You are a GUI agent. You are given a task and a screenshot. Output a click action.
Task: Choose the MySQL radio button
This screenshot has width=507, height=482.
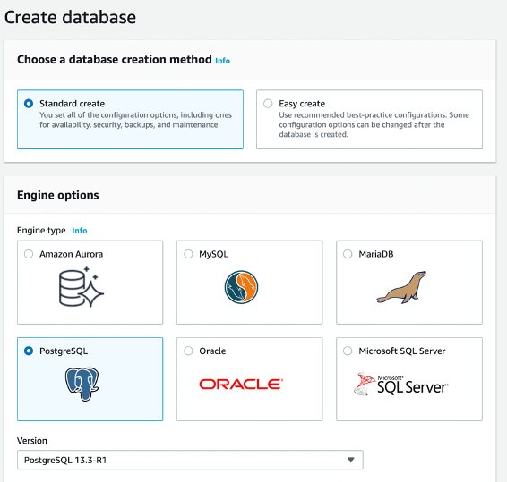188,254
